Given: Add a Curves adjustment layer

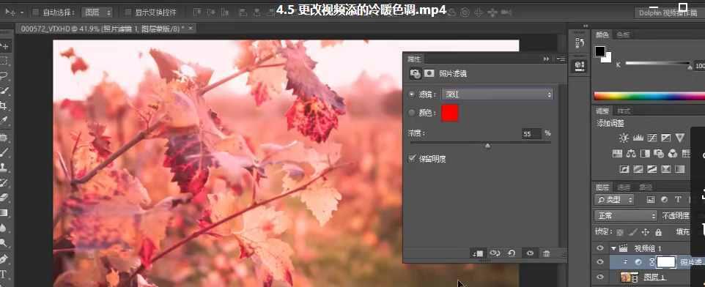Looking at the screenshot, I should pos(652,138).
